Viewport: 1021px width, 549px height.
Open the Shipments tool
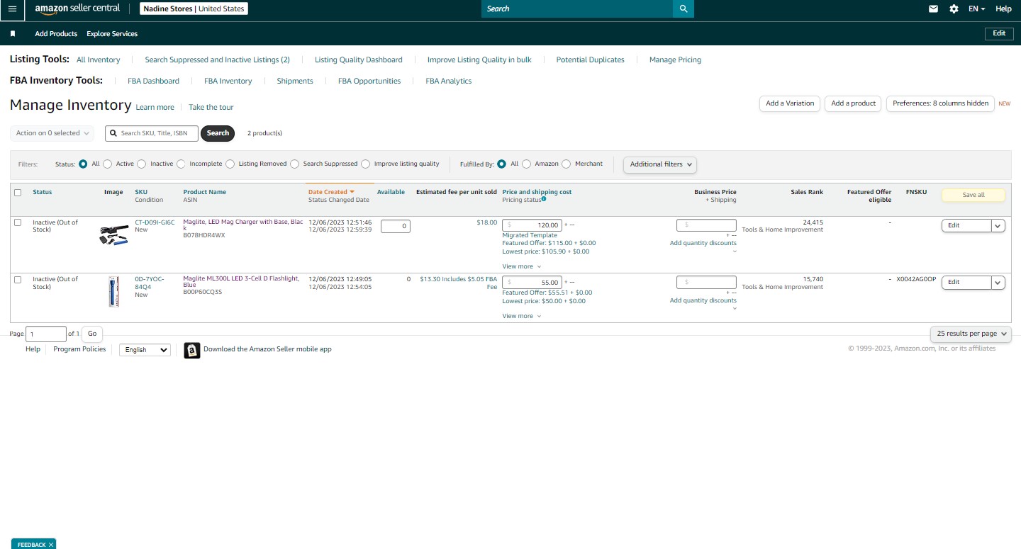pos(295,81)
